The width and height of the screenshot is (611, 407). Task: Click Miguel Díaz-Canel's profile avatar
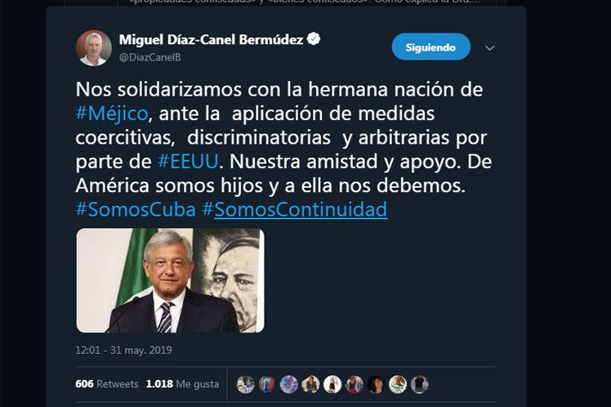click(x=93, y=48)
